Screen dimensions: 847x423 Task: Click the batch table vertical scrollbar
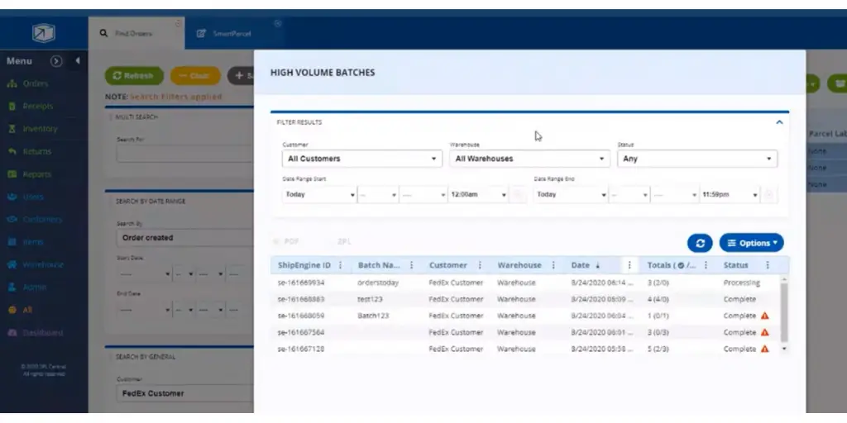784,311
